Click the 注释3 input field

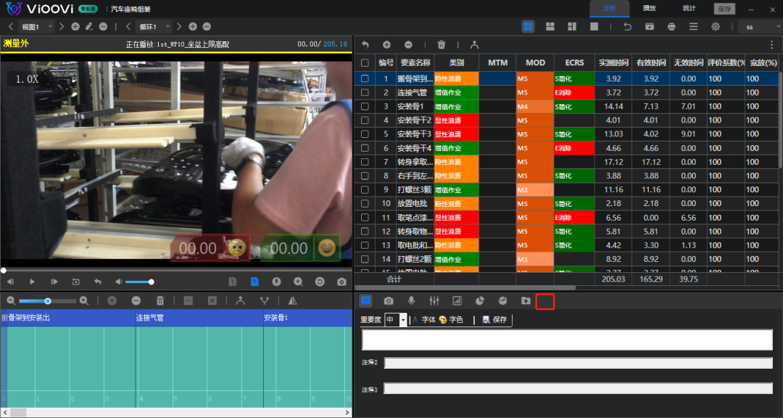(579, 388)
